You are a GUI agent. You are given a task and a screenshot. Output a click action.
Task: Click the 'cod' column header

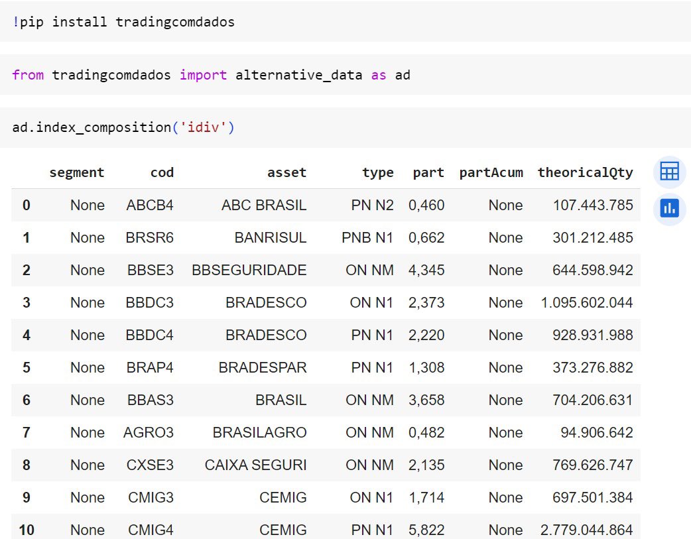162,172
